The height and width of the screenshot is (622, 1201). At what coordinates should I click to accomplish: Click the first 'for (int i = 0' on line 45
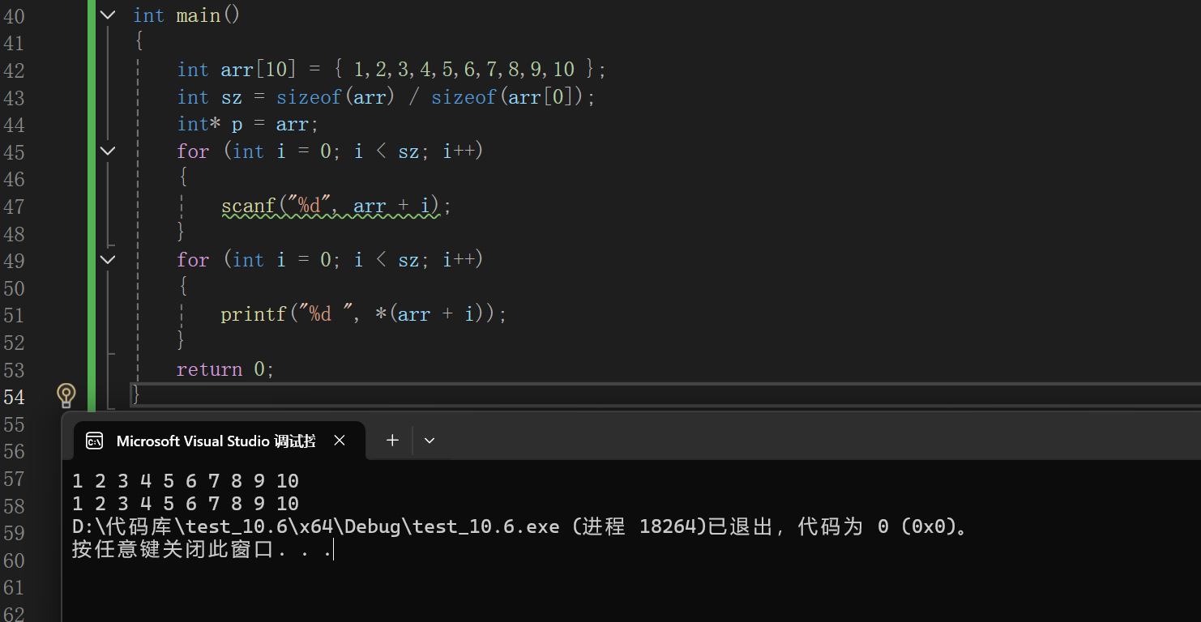(330, 151)
